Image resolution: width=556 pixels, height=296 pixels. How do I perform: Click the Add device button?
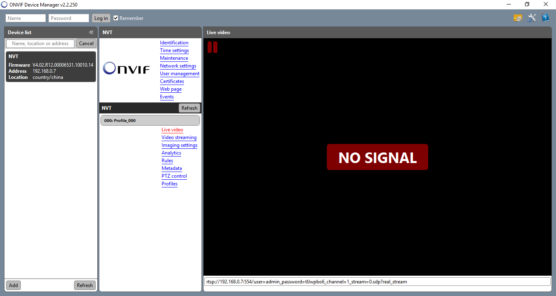point(13,285)
